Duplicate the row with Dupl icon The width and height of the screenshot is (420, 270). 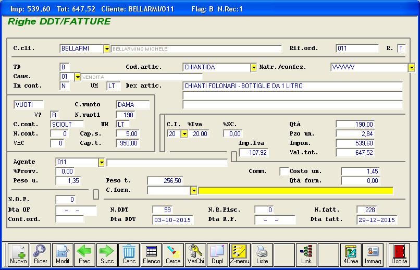click(x=217, y=255)
